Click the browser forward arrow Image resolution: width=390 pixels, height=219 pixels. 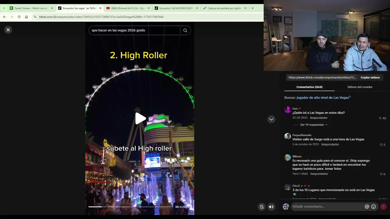pyautogui.click(x=12, y=17)
